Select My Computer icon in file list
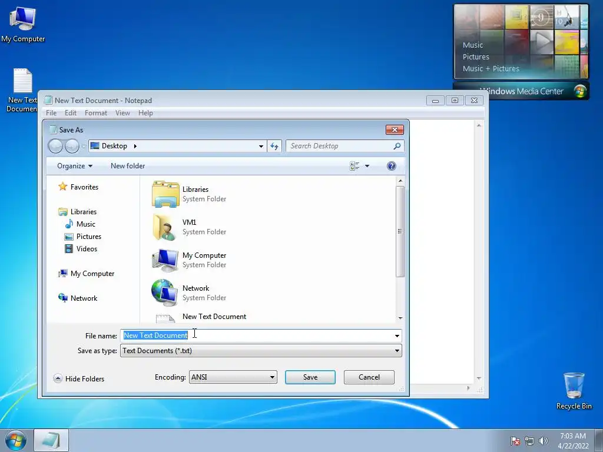603x452 pixels. point(165,260)
